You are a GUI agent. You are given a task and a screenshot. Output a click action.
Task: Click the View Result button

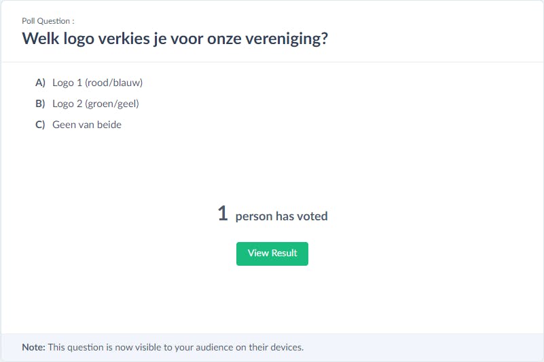[272, 254]
